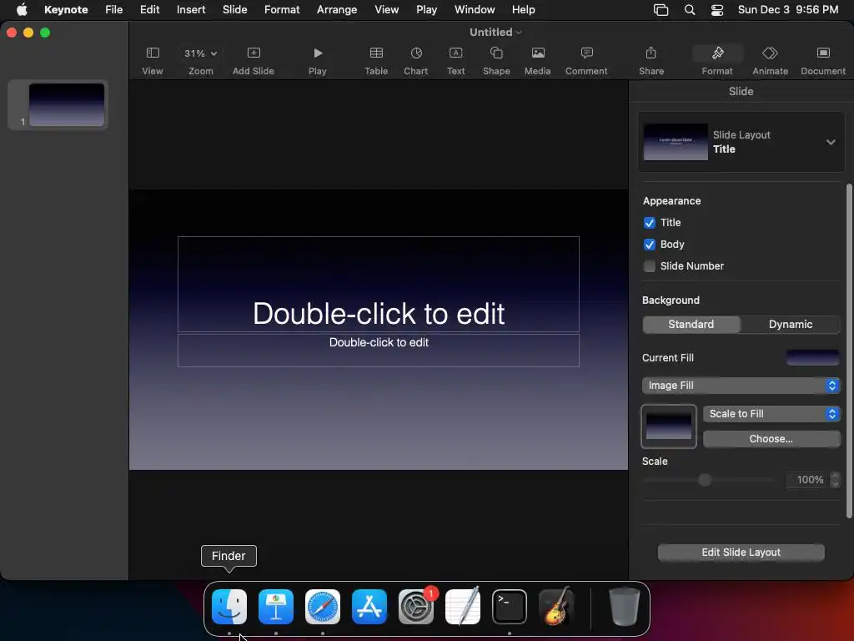Click the Keynote icon in the Dock
The width and height of the screenshot is (854, 641).
276,607
